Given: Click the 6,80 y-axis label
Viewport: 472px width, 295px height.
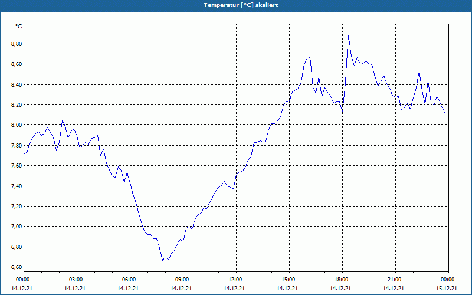Looking at the screenshot, I should [17, 247].
